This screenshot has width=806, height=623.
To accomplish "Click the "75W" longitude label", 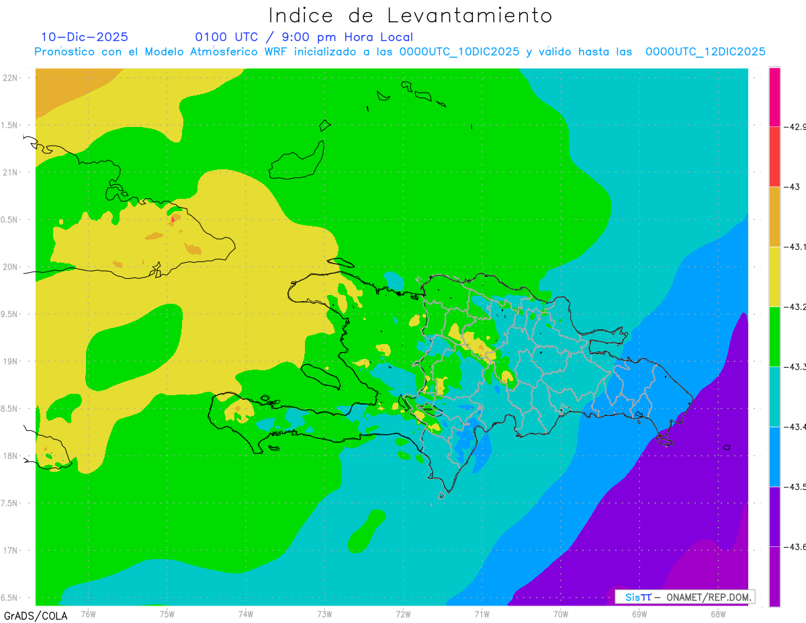I will [x=167, y=614].
